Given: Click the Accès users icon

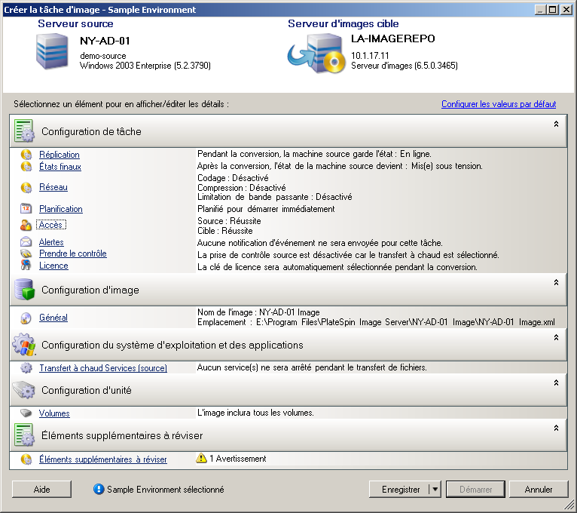Looking at the screenshot, I should (x=26, y=225).
